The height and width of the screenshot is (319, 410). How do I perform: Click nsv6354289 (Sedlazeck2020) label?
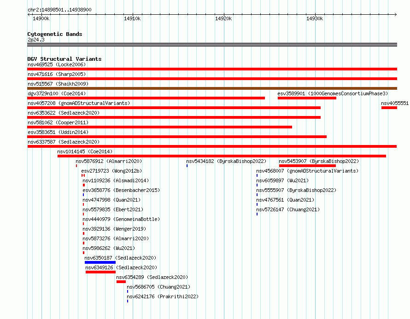tap(152, 277)
